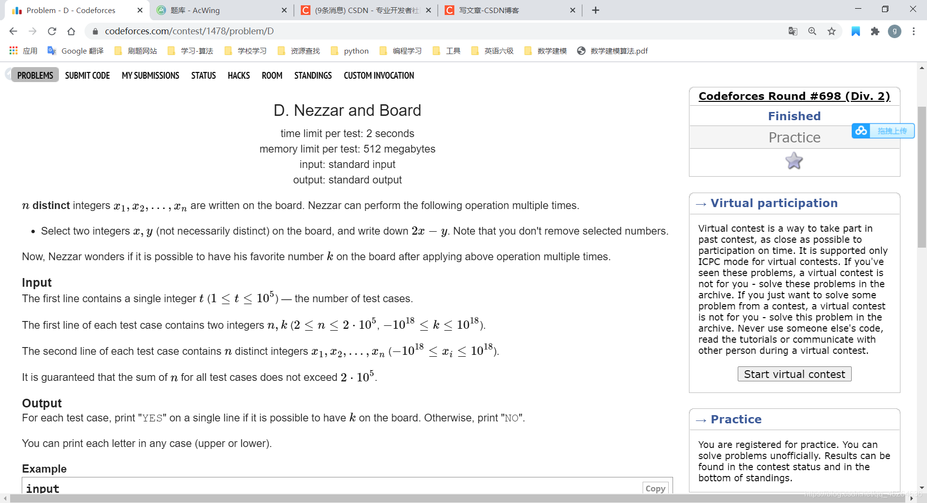Viewport: 927px width, 503px height.
Task: Close the 写文章-CSDN博客 tab
Action: point(573,10)
